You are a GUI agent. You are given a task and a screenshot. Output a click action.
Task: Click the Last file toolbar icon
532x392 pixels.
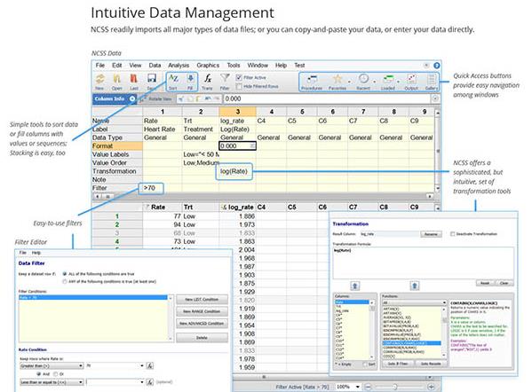134,79
